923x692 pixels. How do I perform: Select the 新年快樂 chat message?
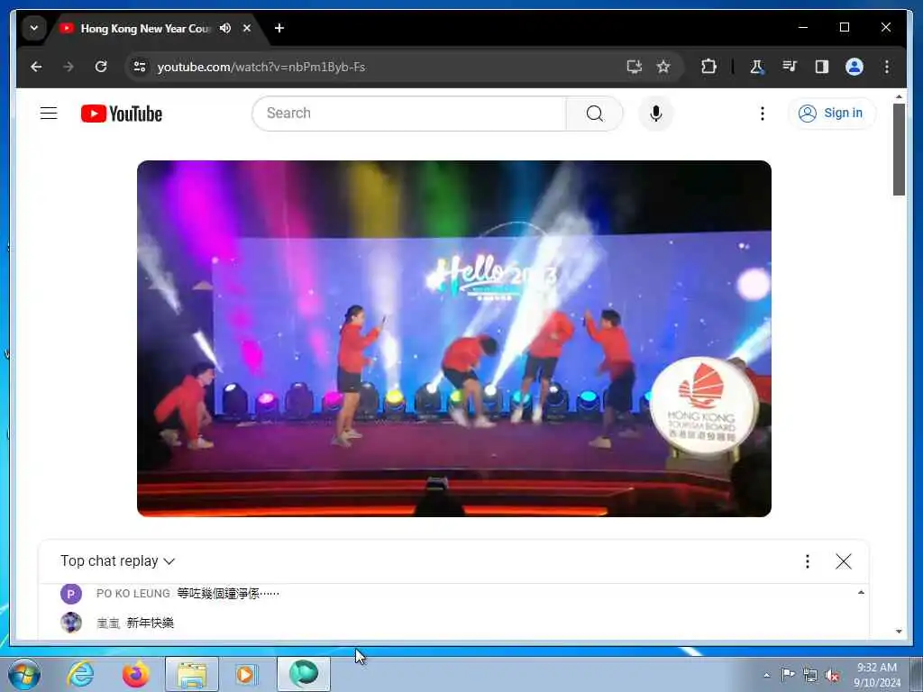[151, 624]
